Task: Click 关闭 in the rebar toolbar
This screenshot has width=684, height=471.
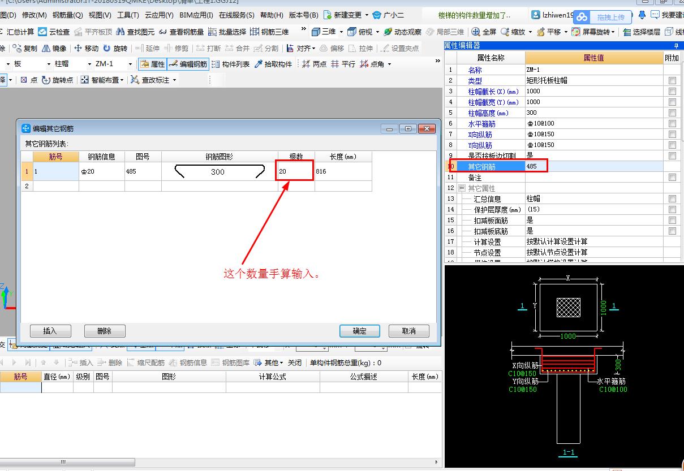Action: (295, 363)
